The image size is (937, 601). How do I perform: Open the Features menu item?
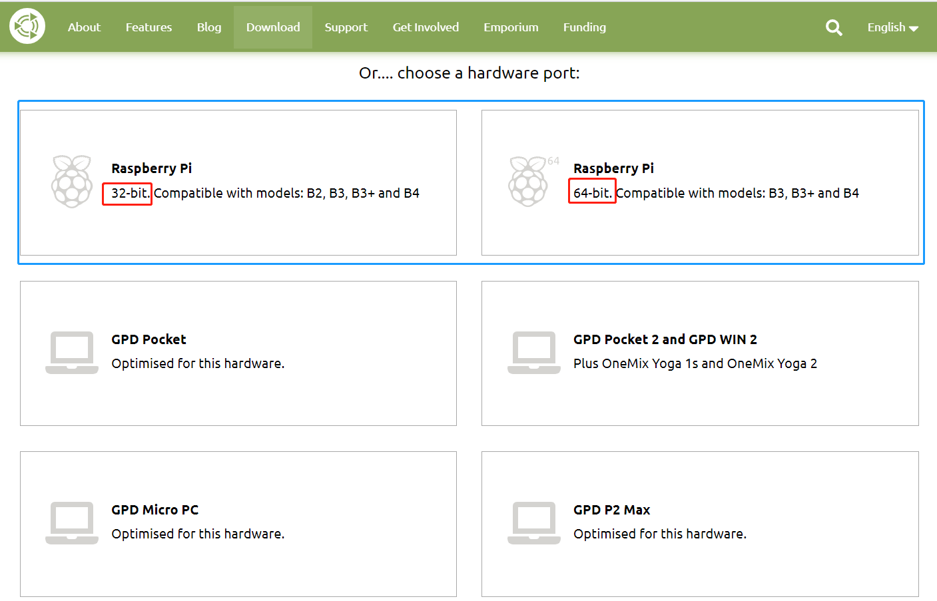pyautogui.click(x=149, y=27)
